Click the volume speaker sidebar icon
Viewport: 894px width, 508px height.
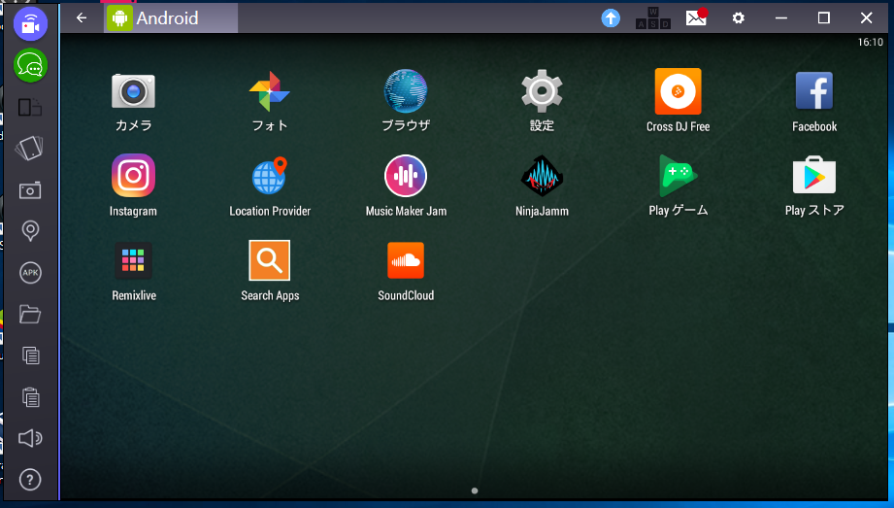(30, 438)
